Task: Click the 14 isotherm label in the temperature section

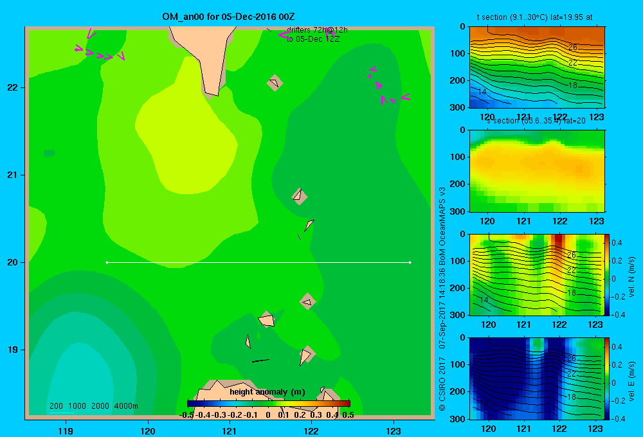Action: 483,92
